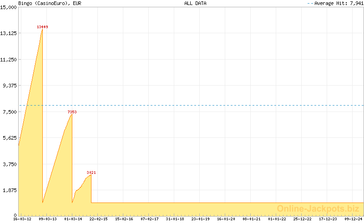Pick the 25-12-22 date tick label
Viewport: 364px width, 223px height.
(303, 219)
